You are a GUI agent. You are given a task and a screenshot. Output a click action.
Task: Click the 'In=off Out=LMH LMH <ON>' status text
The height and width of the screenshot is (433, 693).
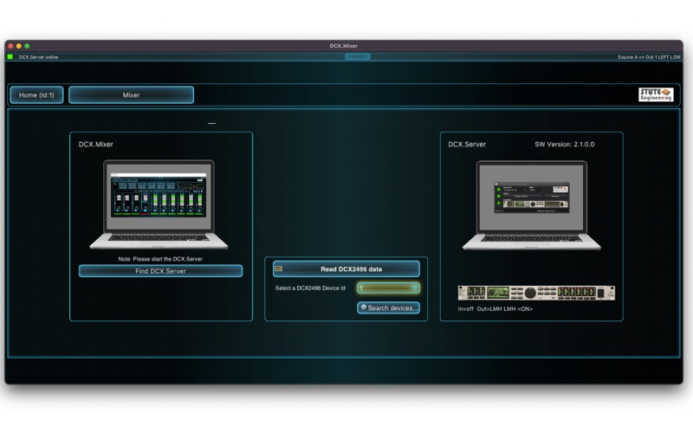click(495, 309)
